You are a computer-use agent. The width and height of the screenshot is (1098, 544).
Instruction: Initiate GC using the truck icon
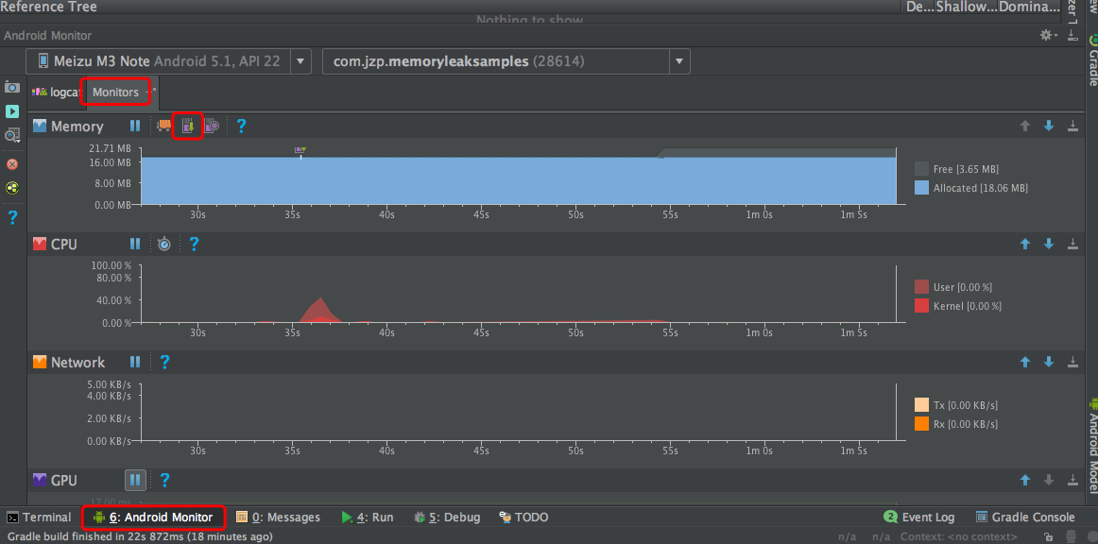coord(163,125)
